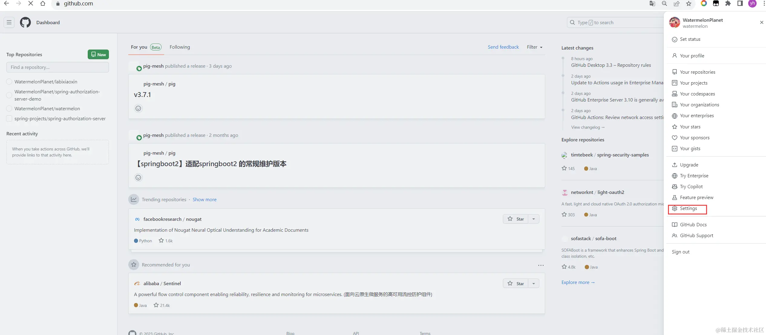This screenshot has height=335, width=766.
Task: Star the alibaba/Sentinel repository
Action: click(516, 283)
